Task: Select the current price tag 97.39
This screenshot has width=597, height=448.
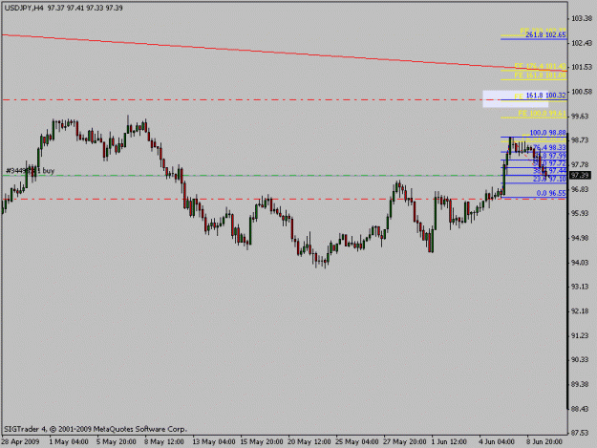Action: (580, 175)
